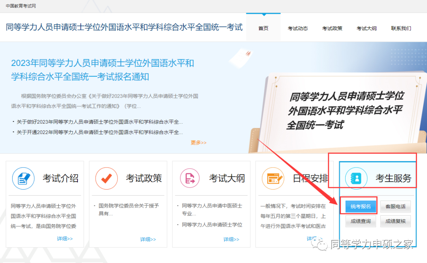The height and width of the screenshot is (263, 427).
Task: Click the 考生服务 address book icon
Action: pos(356,178)
